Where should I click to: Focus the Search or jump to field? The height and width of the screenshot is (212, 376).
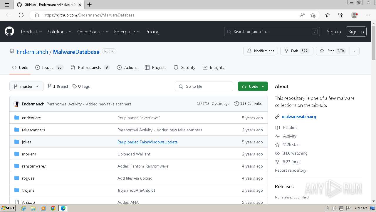(272, 32)
